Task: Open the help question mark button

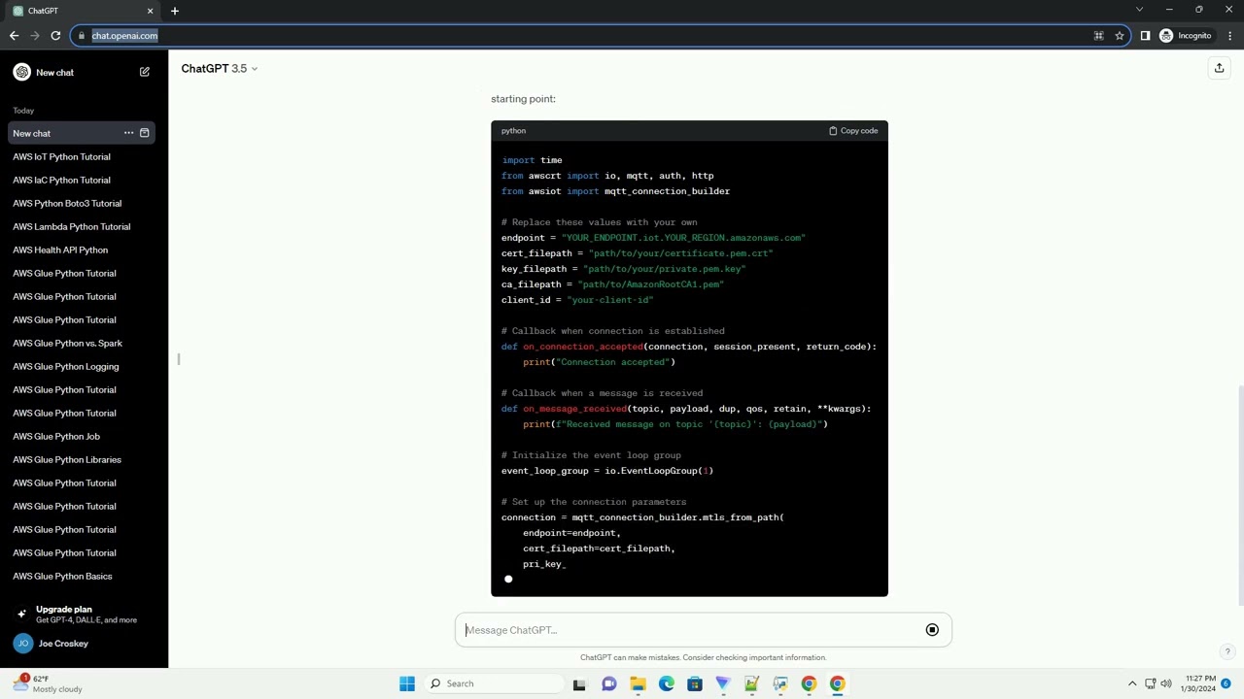Action: (1227, 652)
